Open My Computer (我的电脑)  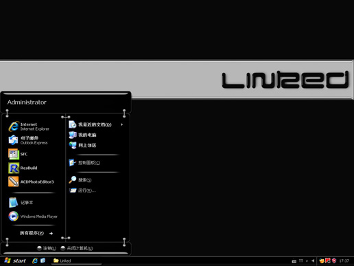(82, 135)
